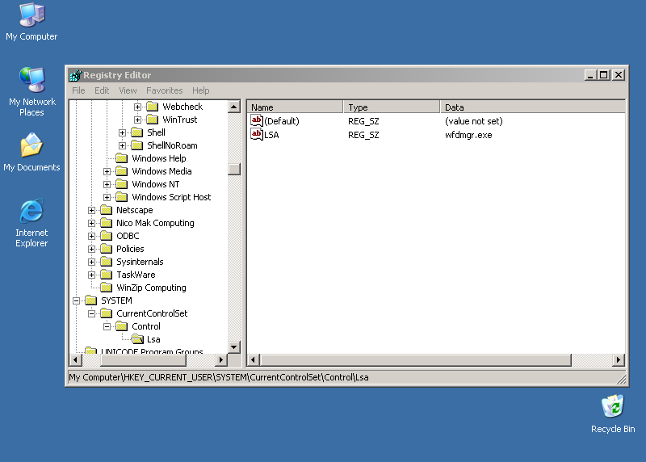Sort values by Type column header

pyautogui.click(x=392, y=107)
